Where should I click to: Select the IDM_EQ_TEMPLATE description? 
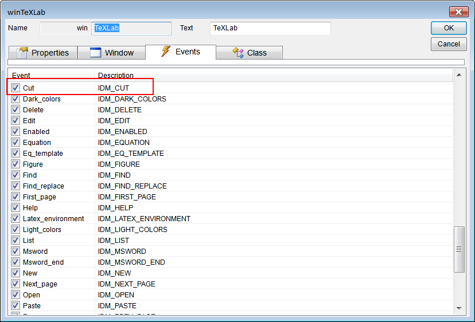[131, 154]
